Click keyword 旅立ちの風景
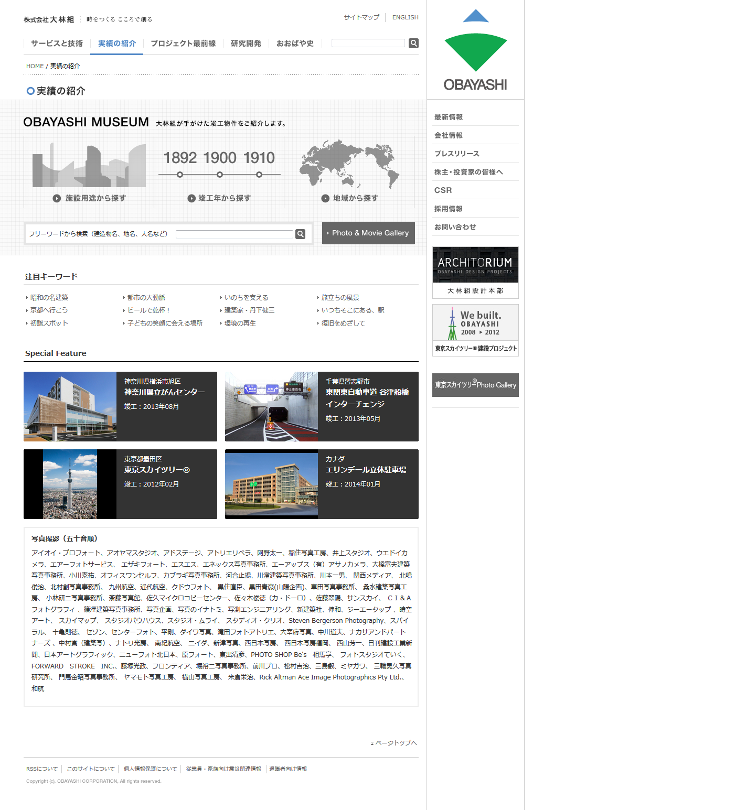746x810 pixels. [340, 297]
